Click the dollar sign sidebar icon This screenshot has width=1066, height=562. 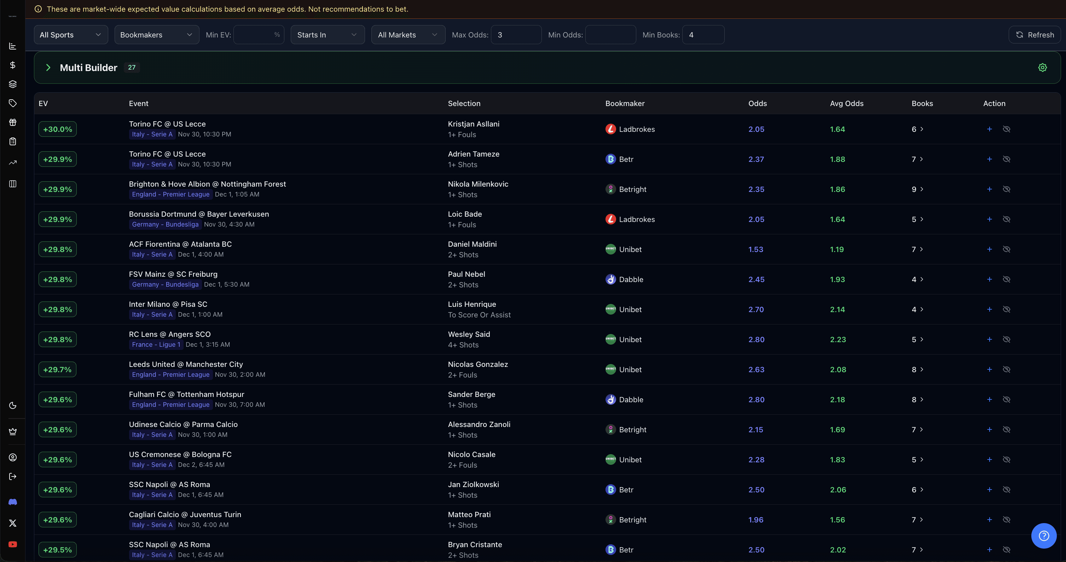(x=13, y=65)
